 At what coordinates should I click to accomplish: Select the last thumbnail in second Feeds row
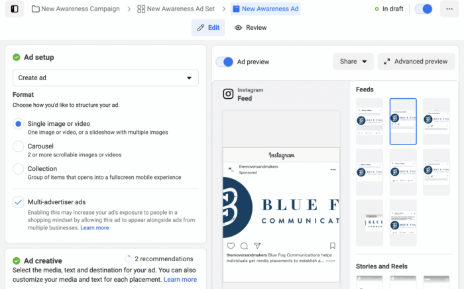[x=436, y=172]
